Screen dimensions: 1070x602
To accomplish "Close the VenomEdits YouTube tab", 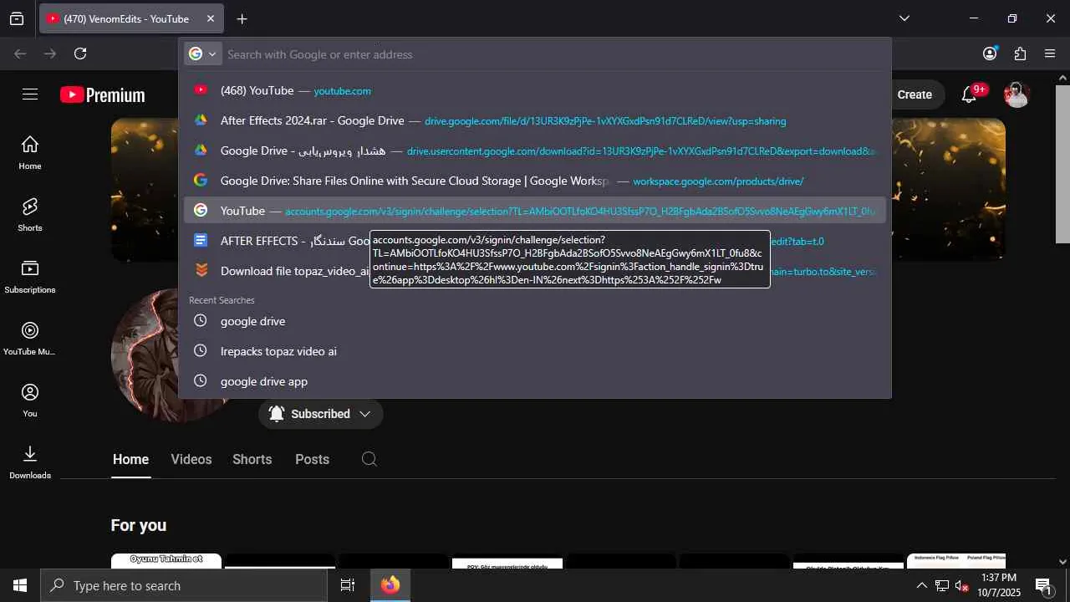I will tap(211, 18).
